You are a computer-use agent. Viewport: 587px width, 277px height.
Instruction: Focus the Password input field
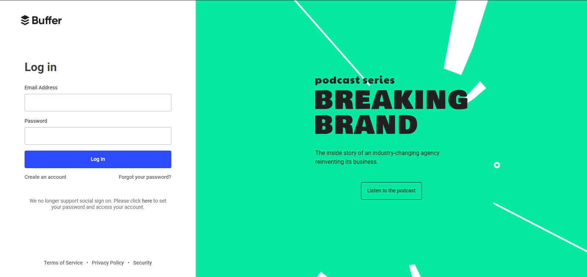pyautogui.click(x=98, y=136)
